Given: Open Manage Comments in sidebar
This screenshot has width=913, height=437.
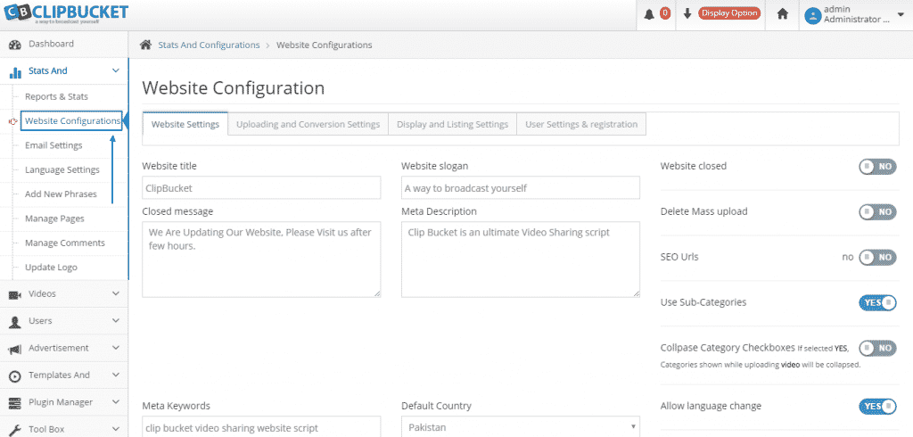Looking at the screenshot, I should click(x=65, y=243).
